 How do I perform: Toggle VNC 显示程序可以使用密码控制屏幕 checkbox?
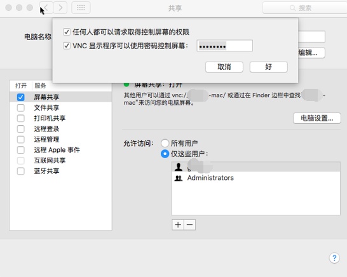(67, 46)
